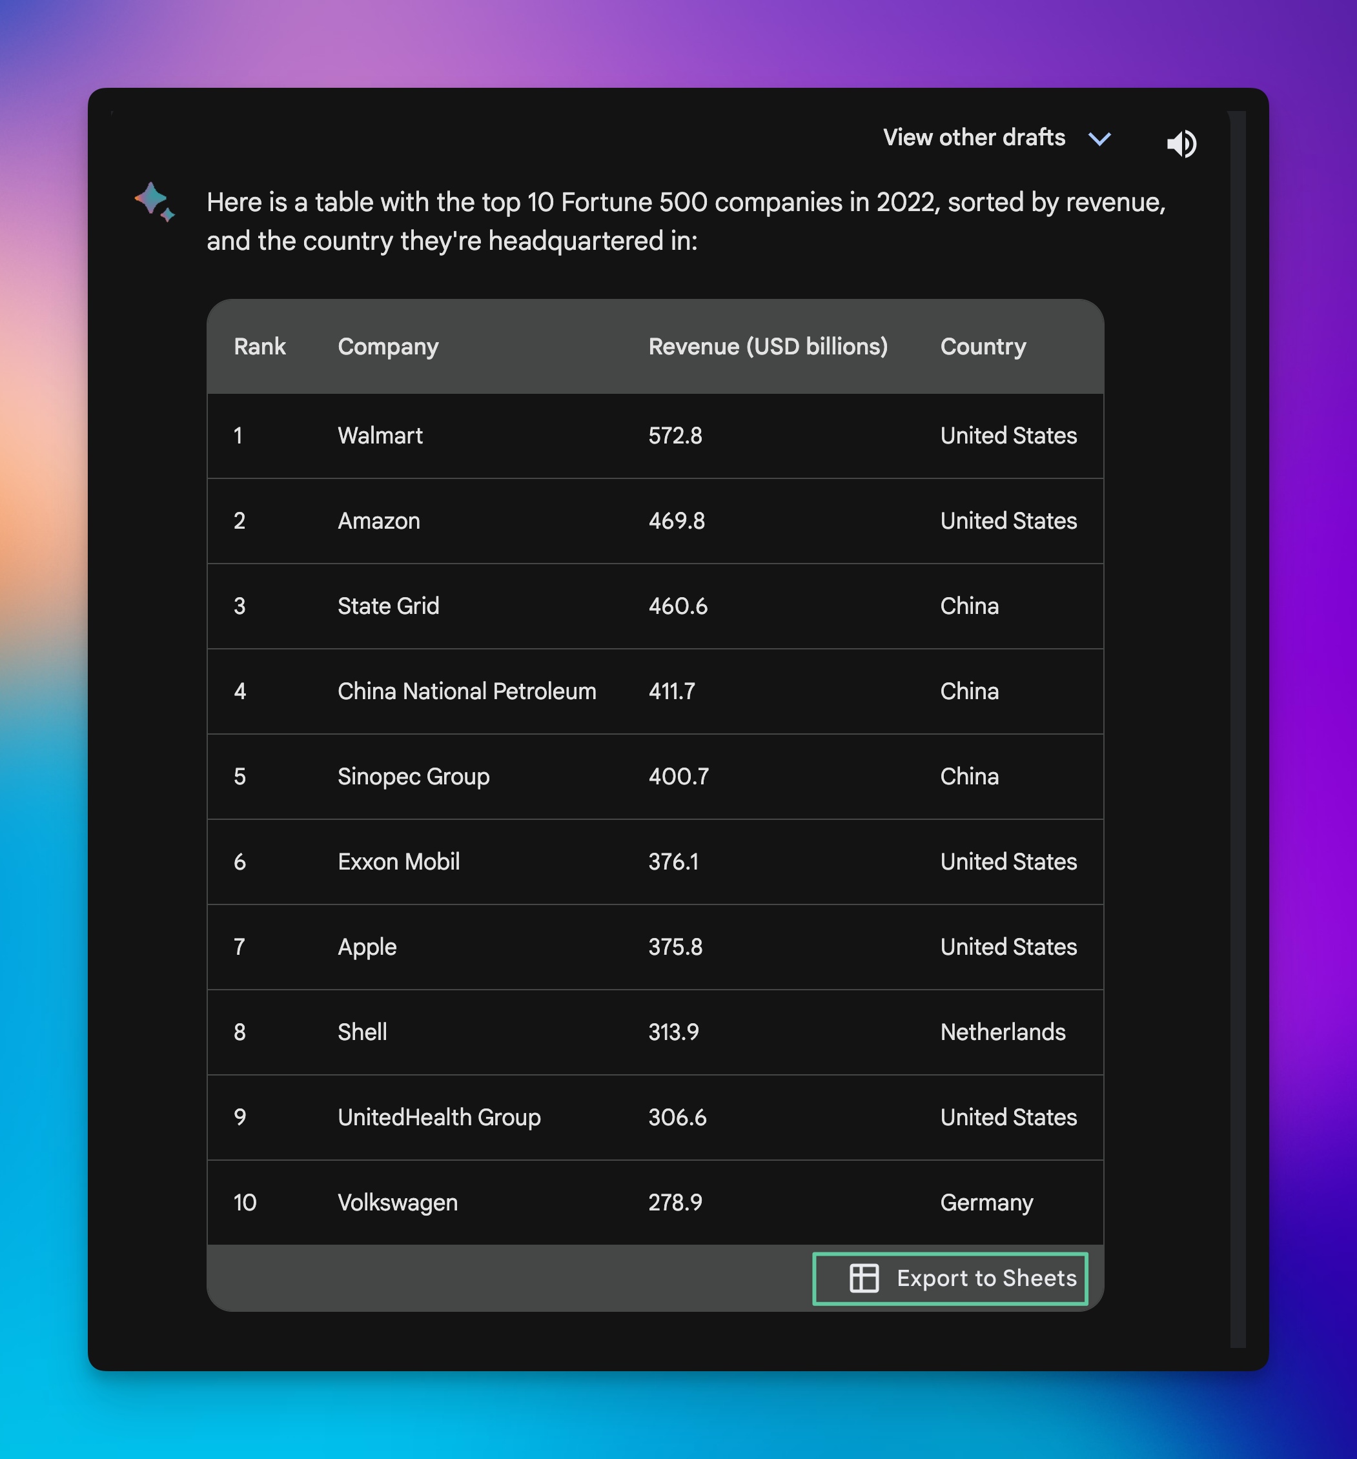Screen dimensions: 1357x1459
Task: Click rank number 1 in Walmart row
Action: 238,436
